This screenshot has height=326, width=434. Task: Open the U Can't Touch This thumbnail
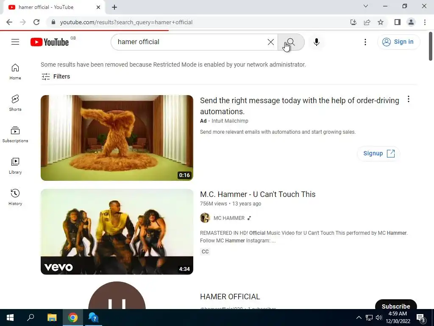point(117,232)
